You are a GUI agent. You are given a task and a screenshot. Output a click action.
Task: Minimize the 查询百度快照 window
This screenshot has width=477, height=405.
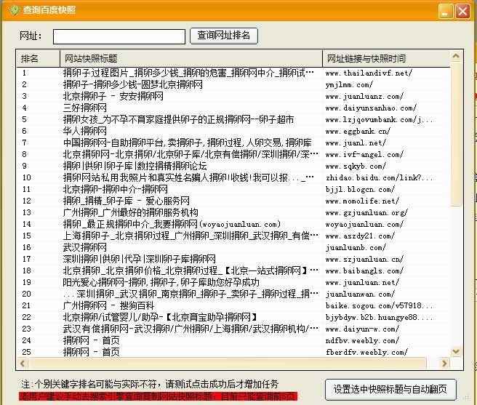(446, 12)
